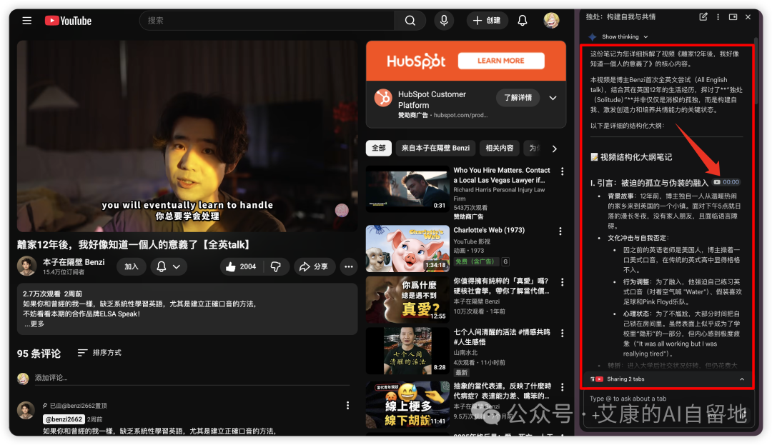Click the Type @ to ask about a tab field
The width and height of the screenshot is (772, 445).
click(x=667, y=399)
